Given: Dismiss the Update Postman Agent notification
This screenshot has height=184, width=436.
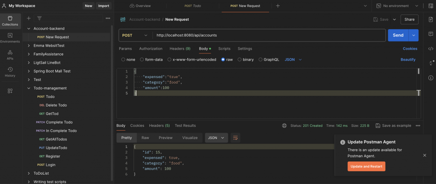Looking at the screenshot, I should tap(425, 155).
